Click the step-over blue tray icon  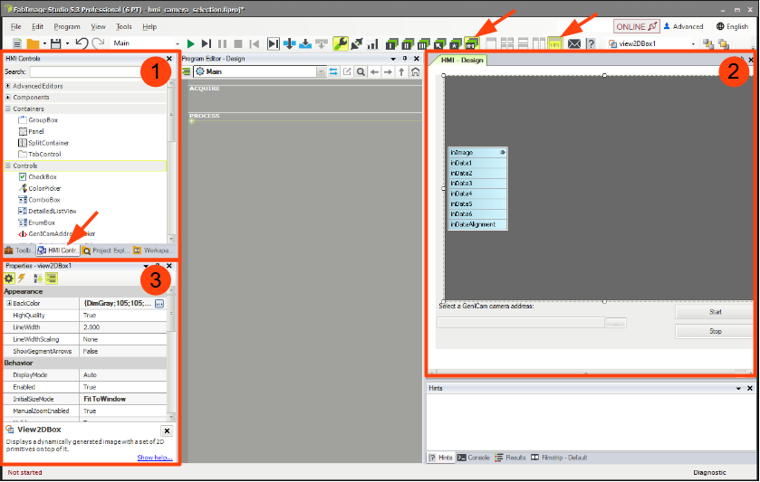point(305,44)
